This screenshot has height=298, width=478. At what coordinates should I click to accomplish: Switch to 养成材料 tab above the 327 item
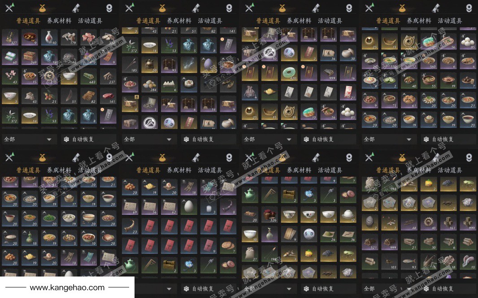59,21
